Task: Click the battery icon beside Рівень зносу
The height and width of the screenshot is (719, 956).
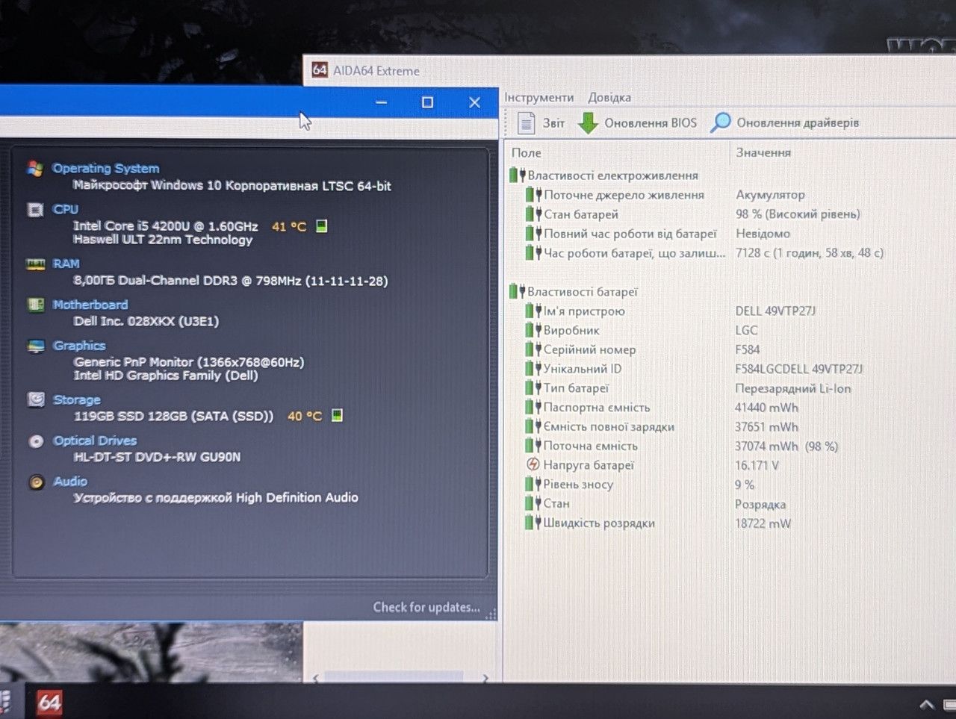Action: pos(533,484)
